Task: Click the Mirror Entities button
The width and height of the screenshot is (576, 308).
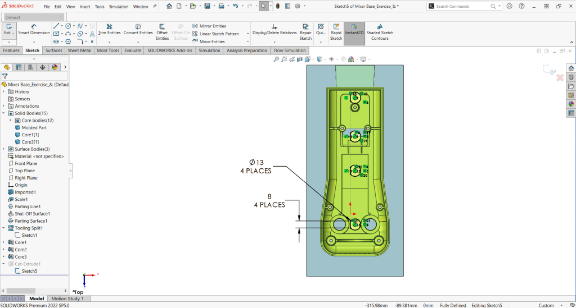Action: pyautogui.click(x=209, y=26)
